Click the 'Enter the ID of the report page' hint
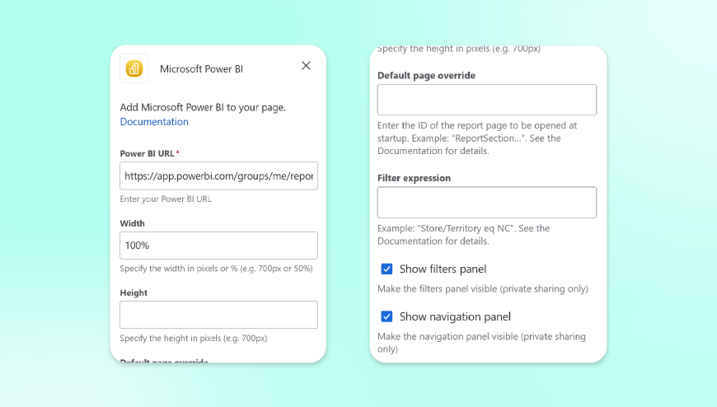Viewport: 717px width, 407px height. (x=477, y=138)
